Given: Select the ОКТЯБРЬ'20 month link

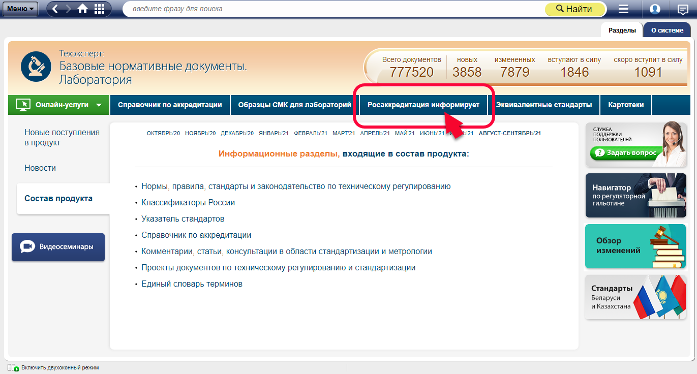Looking at the screenshot, I should click(163, 133).
